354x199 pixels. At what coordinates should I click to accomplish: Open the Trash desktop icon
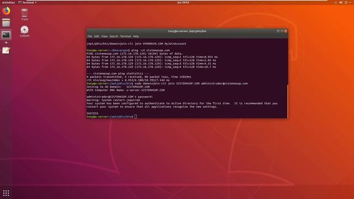pos(24,14)
